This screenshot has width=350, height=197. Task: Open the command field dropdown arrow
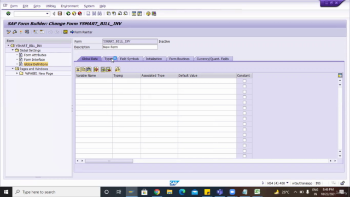[x=47, y=14]
